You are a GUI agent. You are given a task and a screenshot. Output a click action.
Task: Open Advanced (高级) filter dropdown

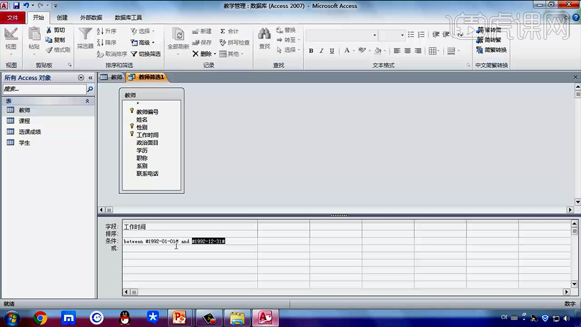pyautogui.click(x=143, y=43)
